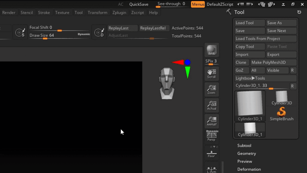Viewport: 307px width, 173px height.
Task: Open the Stroke menu
Action: [x=44, y=13]
